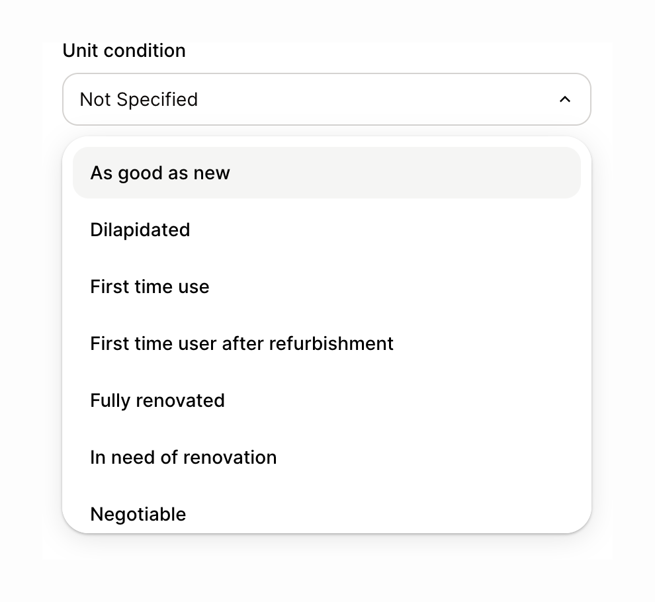Open the Unit condition dropdown field
The height and width of the screenshot is (602, 655).
point(326,99)
